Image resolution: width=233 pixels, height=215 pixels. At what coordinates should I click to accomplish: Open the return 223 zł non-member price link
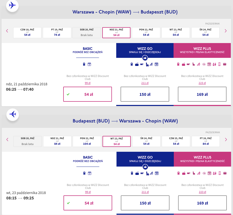click(x=202, y=192)
